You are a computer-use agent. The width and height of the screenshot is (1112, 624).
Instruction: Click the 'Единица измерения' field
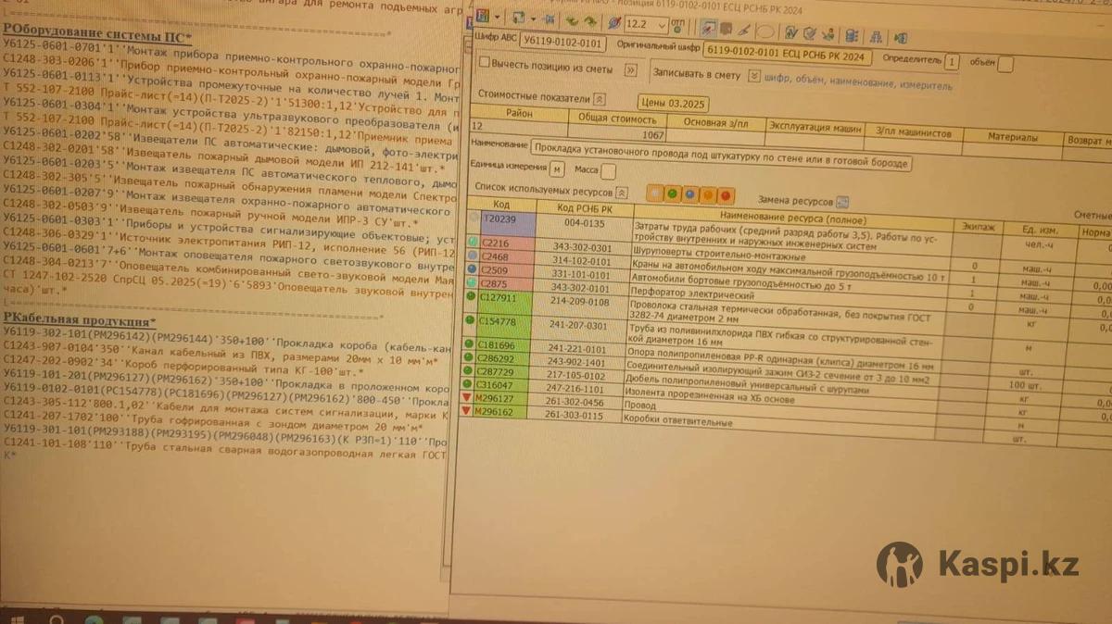click(x=557, y=169)
